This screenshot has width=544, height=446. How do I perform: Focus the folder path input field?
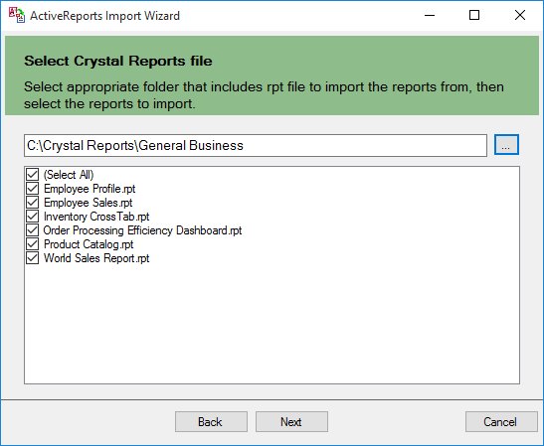click(256, 146)
